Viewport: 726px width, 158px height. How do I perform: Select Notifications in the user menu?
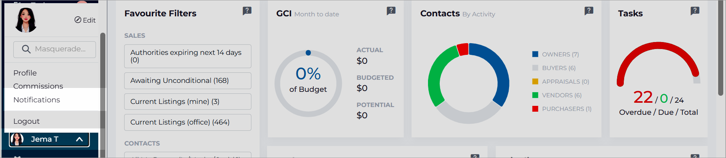click(x=37, y=100)
